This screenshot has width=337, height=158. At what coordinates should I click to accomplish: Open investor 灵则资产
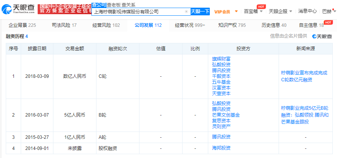click(221, 127)
